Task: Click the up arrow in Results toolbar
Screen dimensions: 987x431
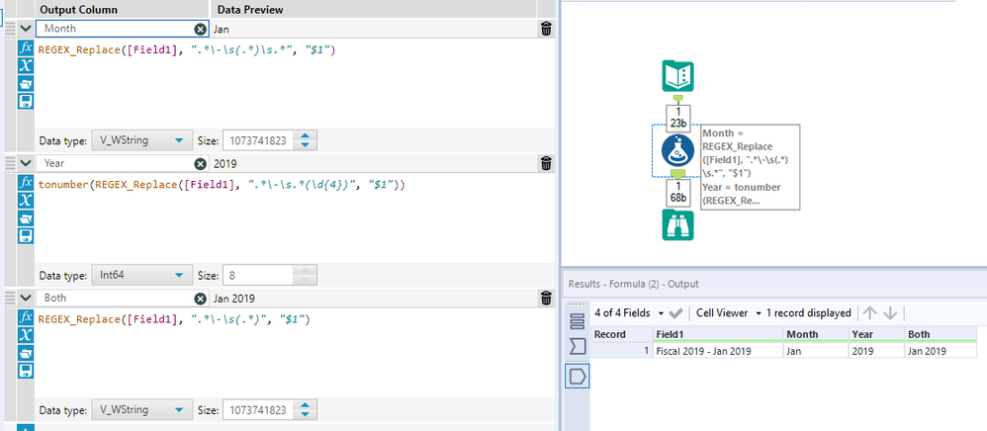Action: coord(870,312)
